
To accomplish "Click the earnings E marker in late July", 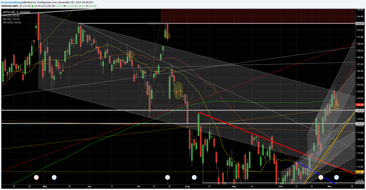I will pos(167,178).
